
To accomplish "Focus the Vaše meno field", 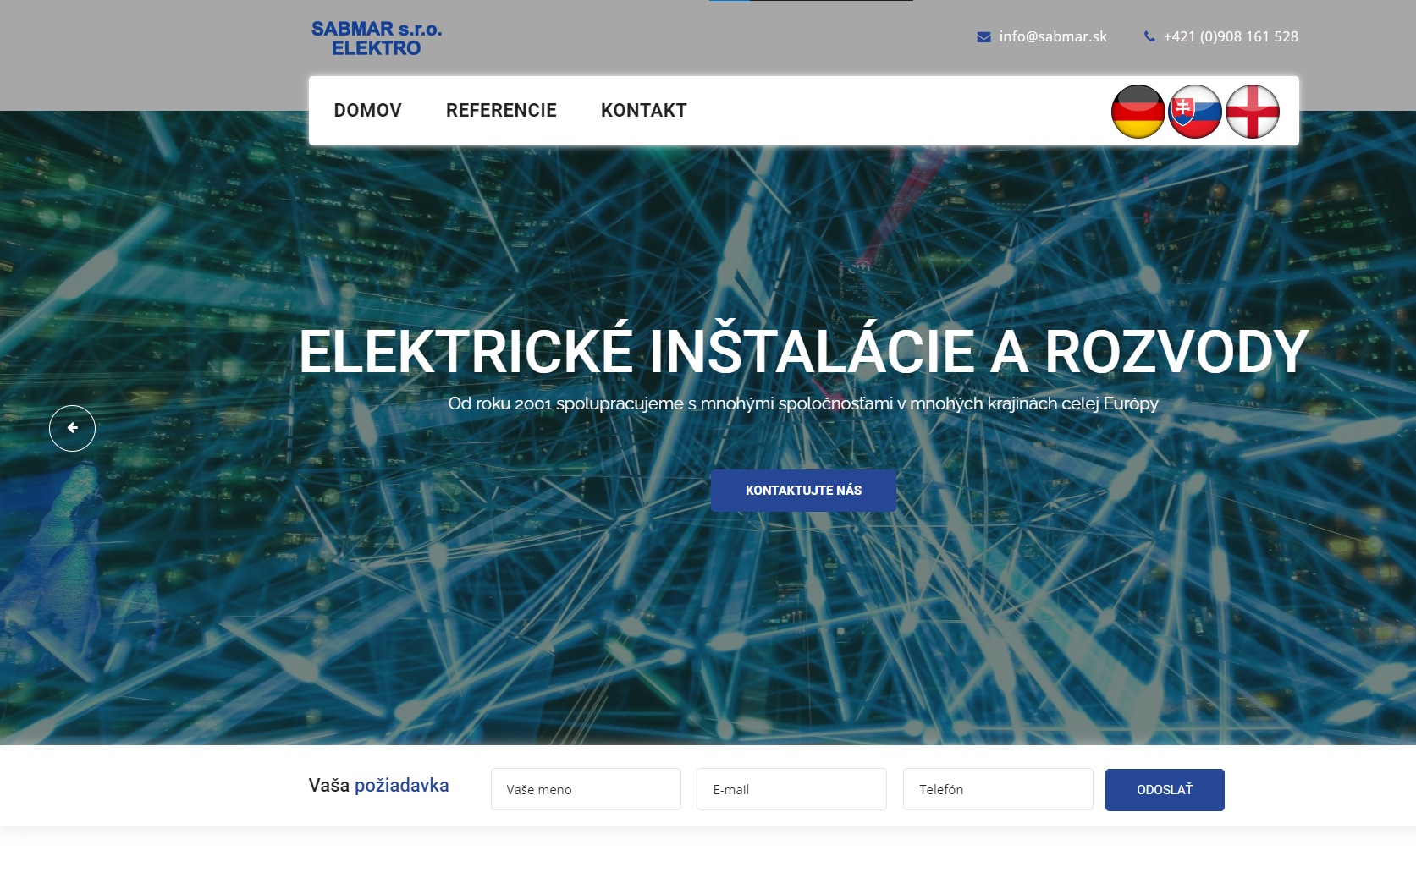I will click(x=586, y=789).
